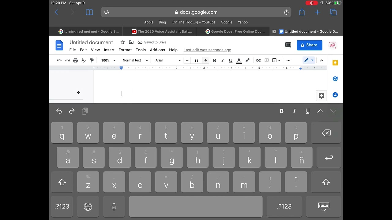Toggle italic in the Docs toolbar
The image size is (392, 220).
pos(223,61)
